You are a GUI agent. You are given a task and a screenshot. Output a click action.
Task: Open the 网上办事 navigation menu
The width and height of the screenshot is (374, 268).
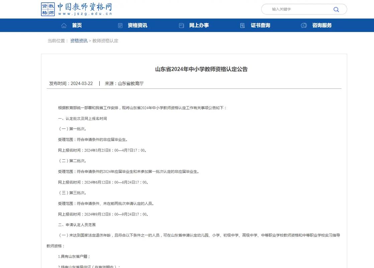click(x=199, y=25)
